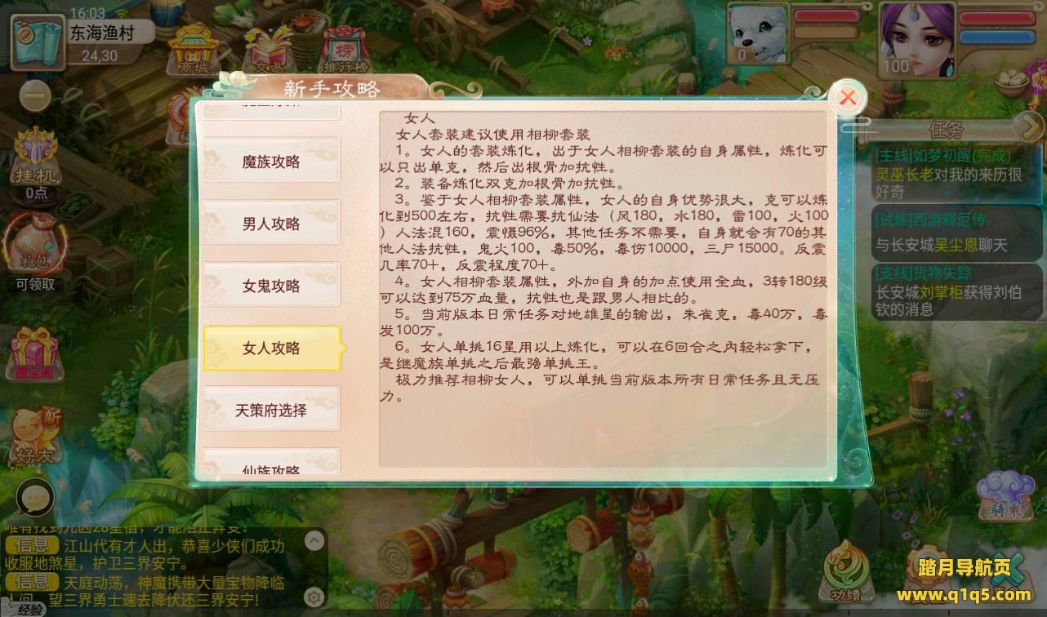Collapse the left icon bar with minus button
This screenshot has width=1047, height=617.
pyautogui.click(x=35, y=97)
